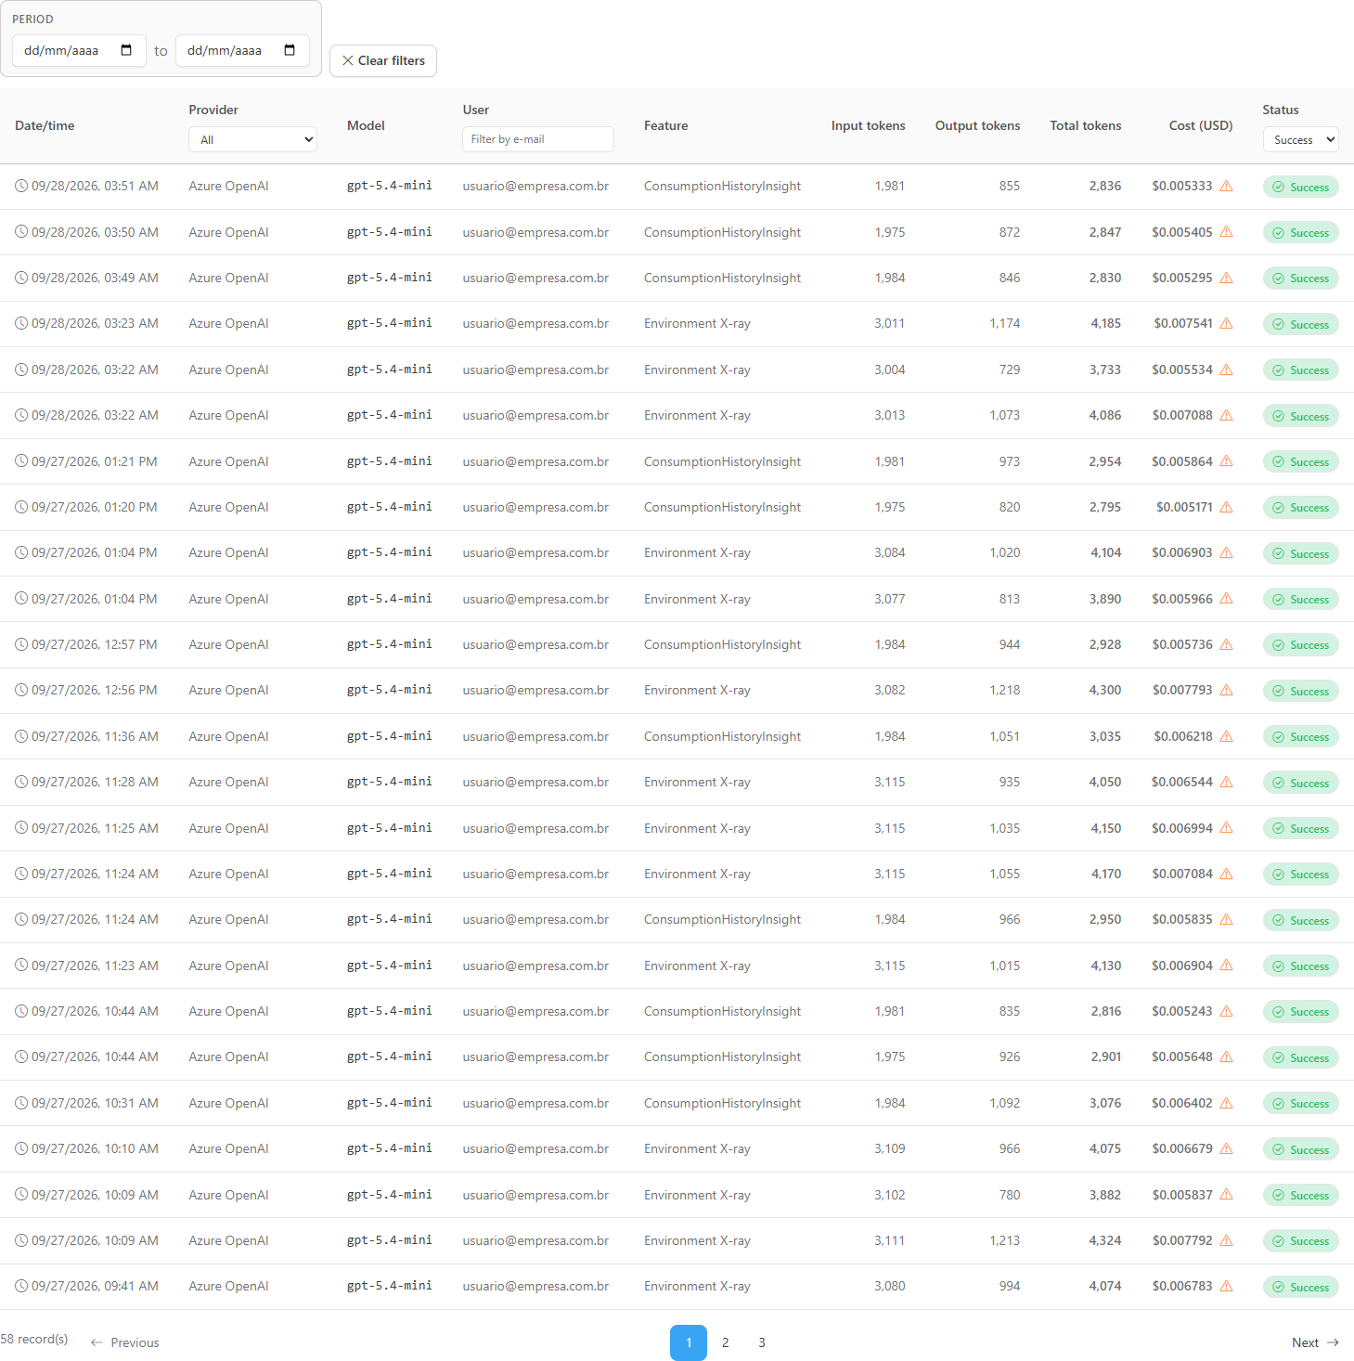1354x1361 pixels.
Task: Click the Total tokens column header
Action: click(1085, 125)
